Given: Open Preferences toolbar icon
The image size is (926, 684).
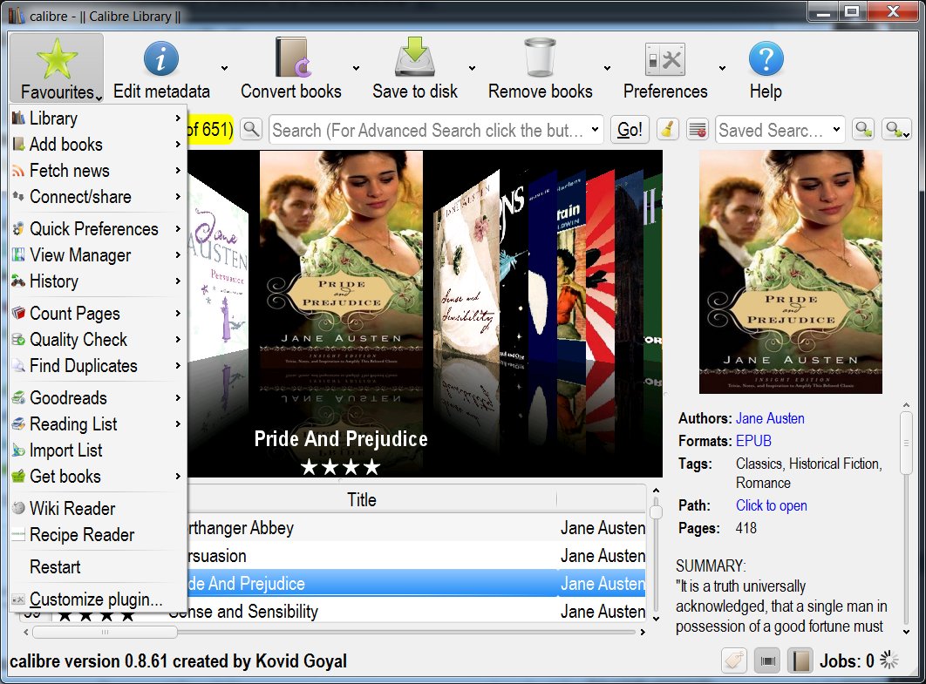Looking at the screenshot, I should point(665,59).
